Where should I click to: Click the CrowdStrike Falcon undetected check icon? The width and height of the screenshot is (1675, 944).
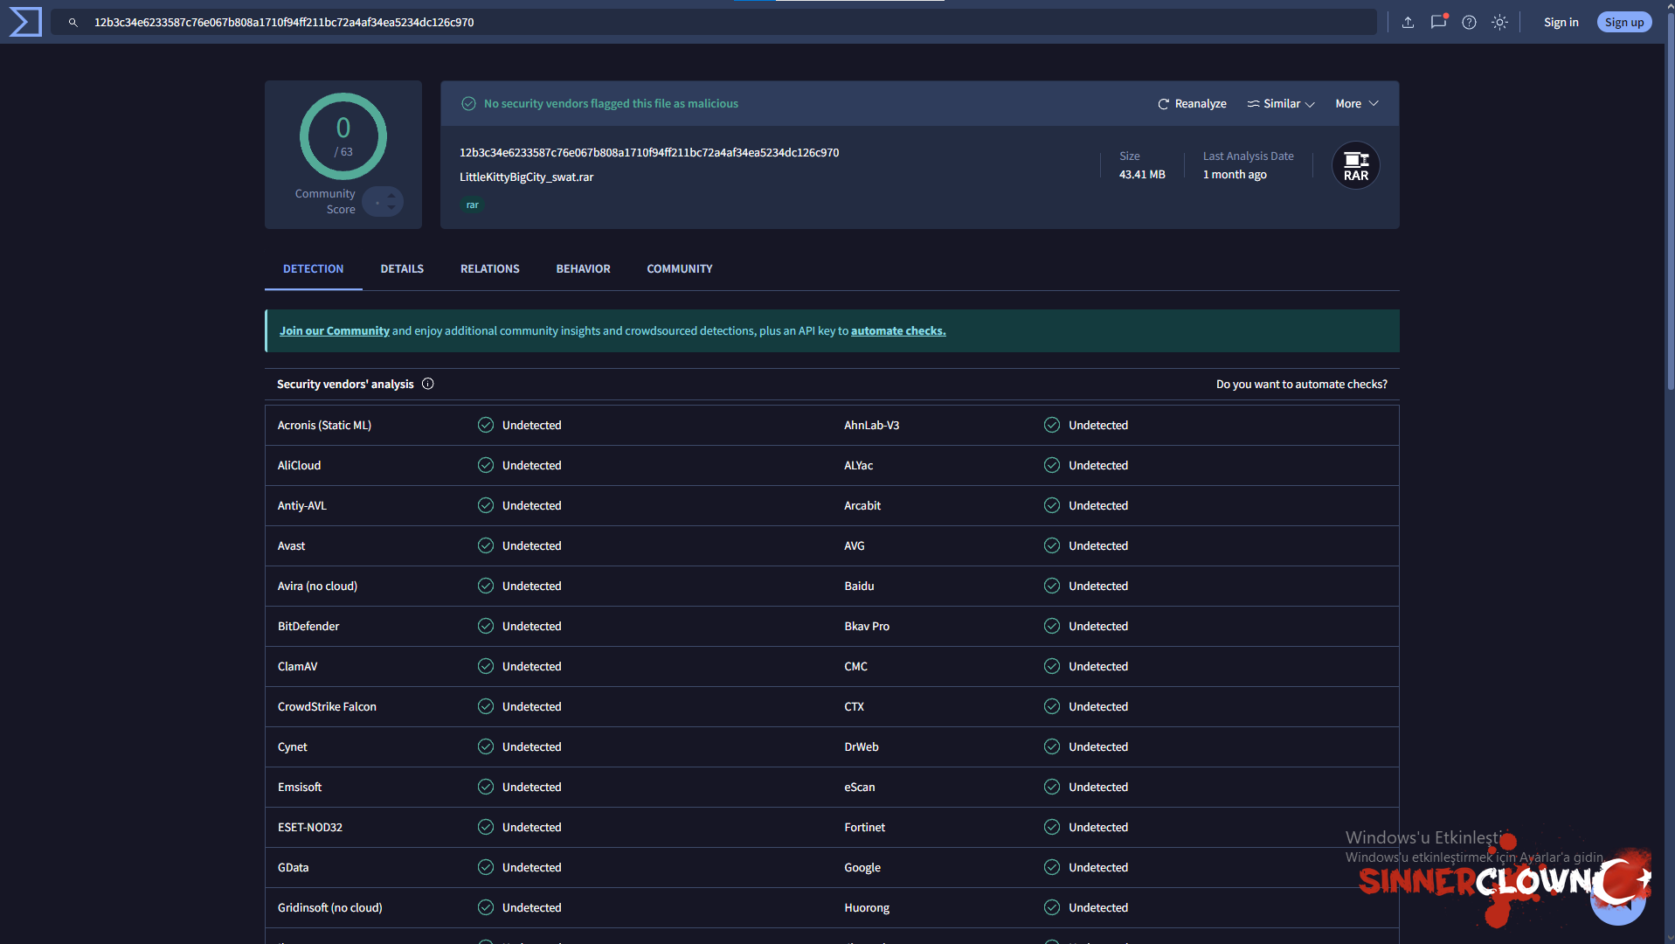(x=486, y=707)
